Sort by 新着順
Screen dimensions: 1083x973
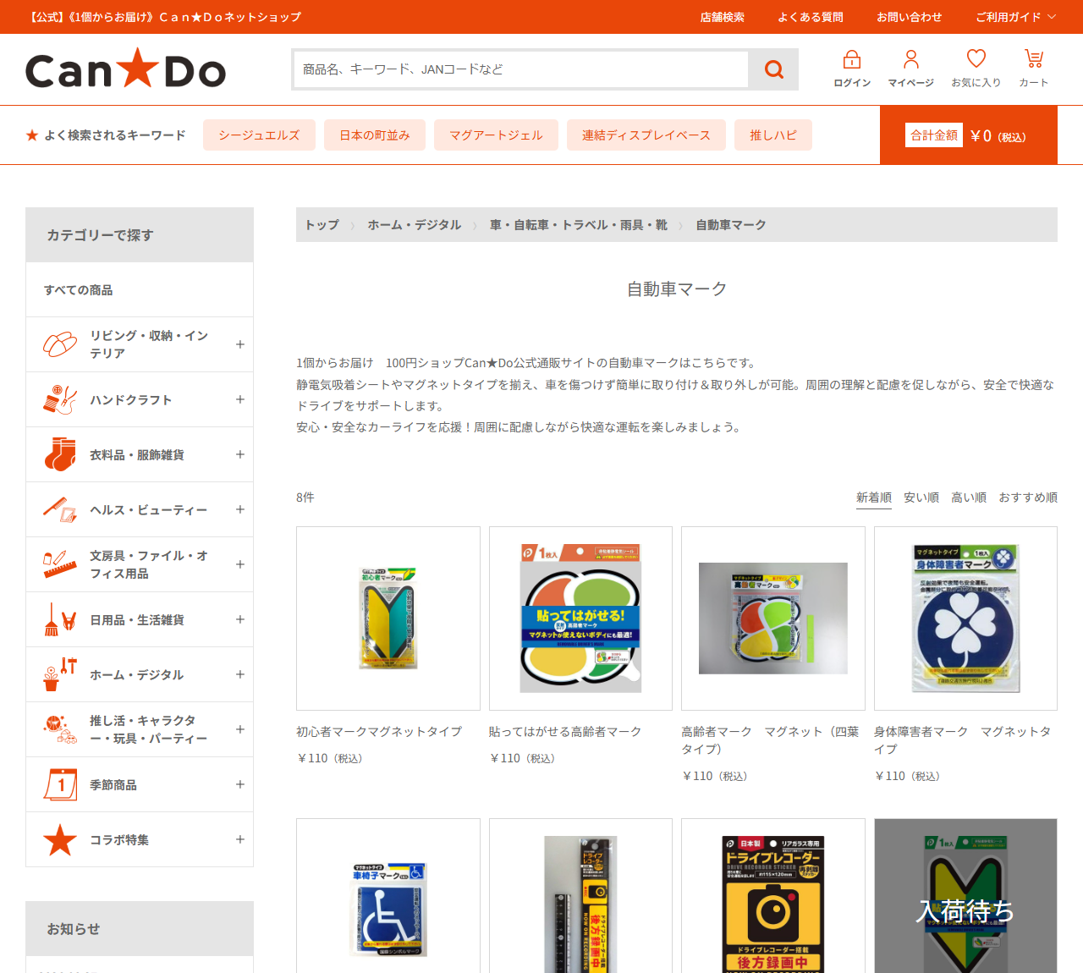coord(874,497)
